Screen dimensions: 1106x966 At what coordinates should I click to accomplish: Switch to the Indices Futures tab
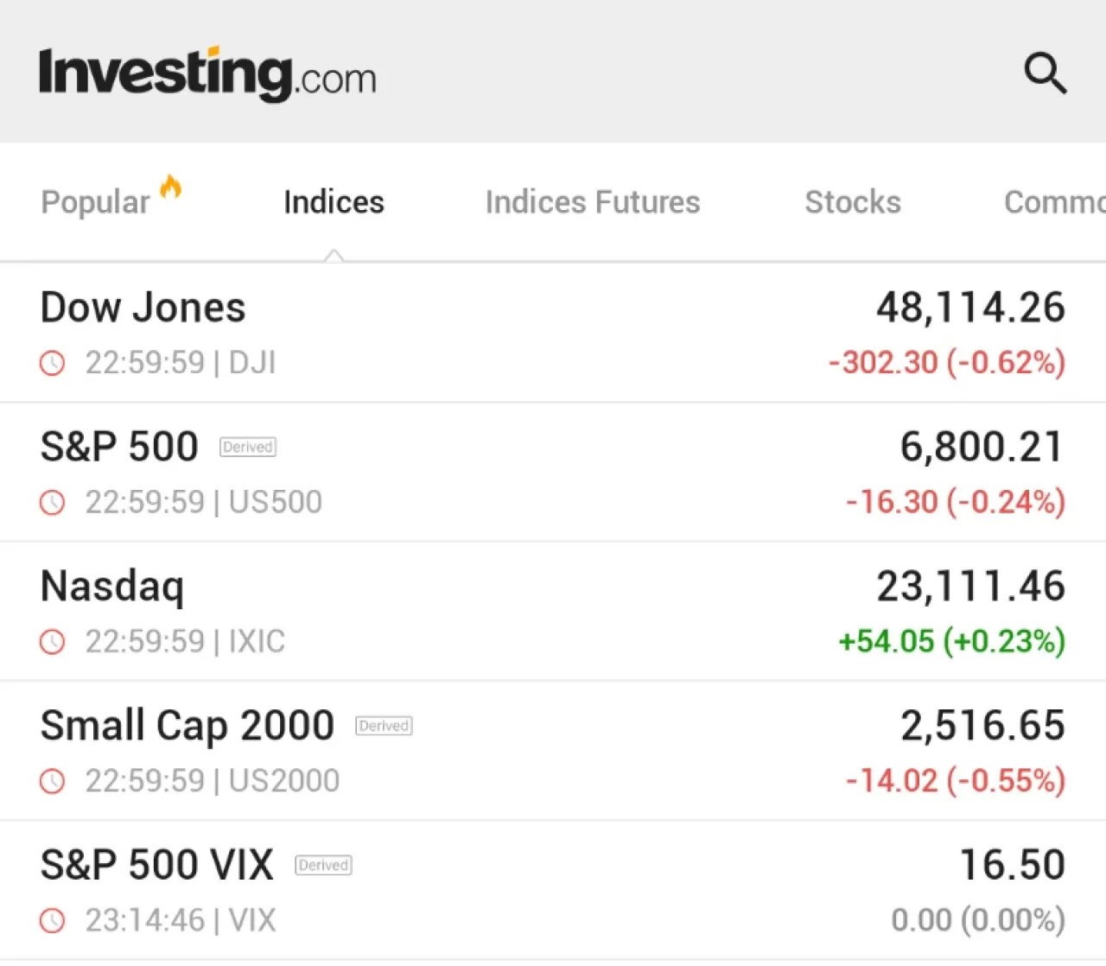point(593,202)
